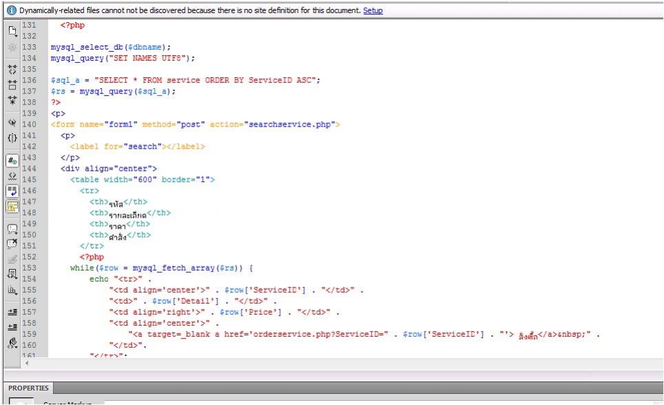Click form name="form1" attribute
Viewport: 664px width, 405px height.
109,124
